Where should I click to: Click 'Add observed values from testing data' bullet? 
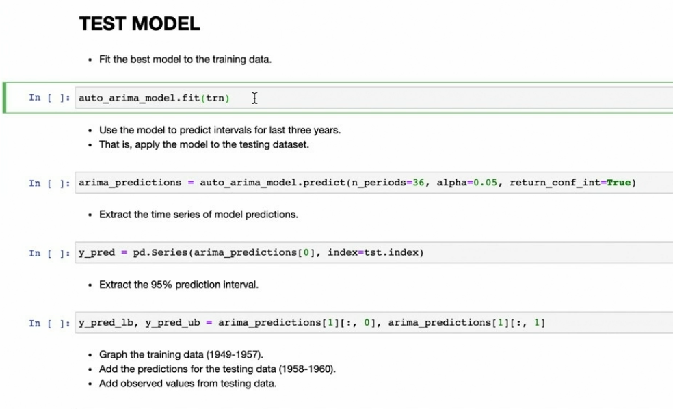[x=187, y=383]
